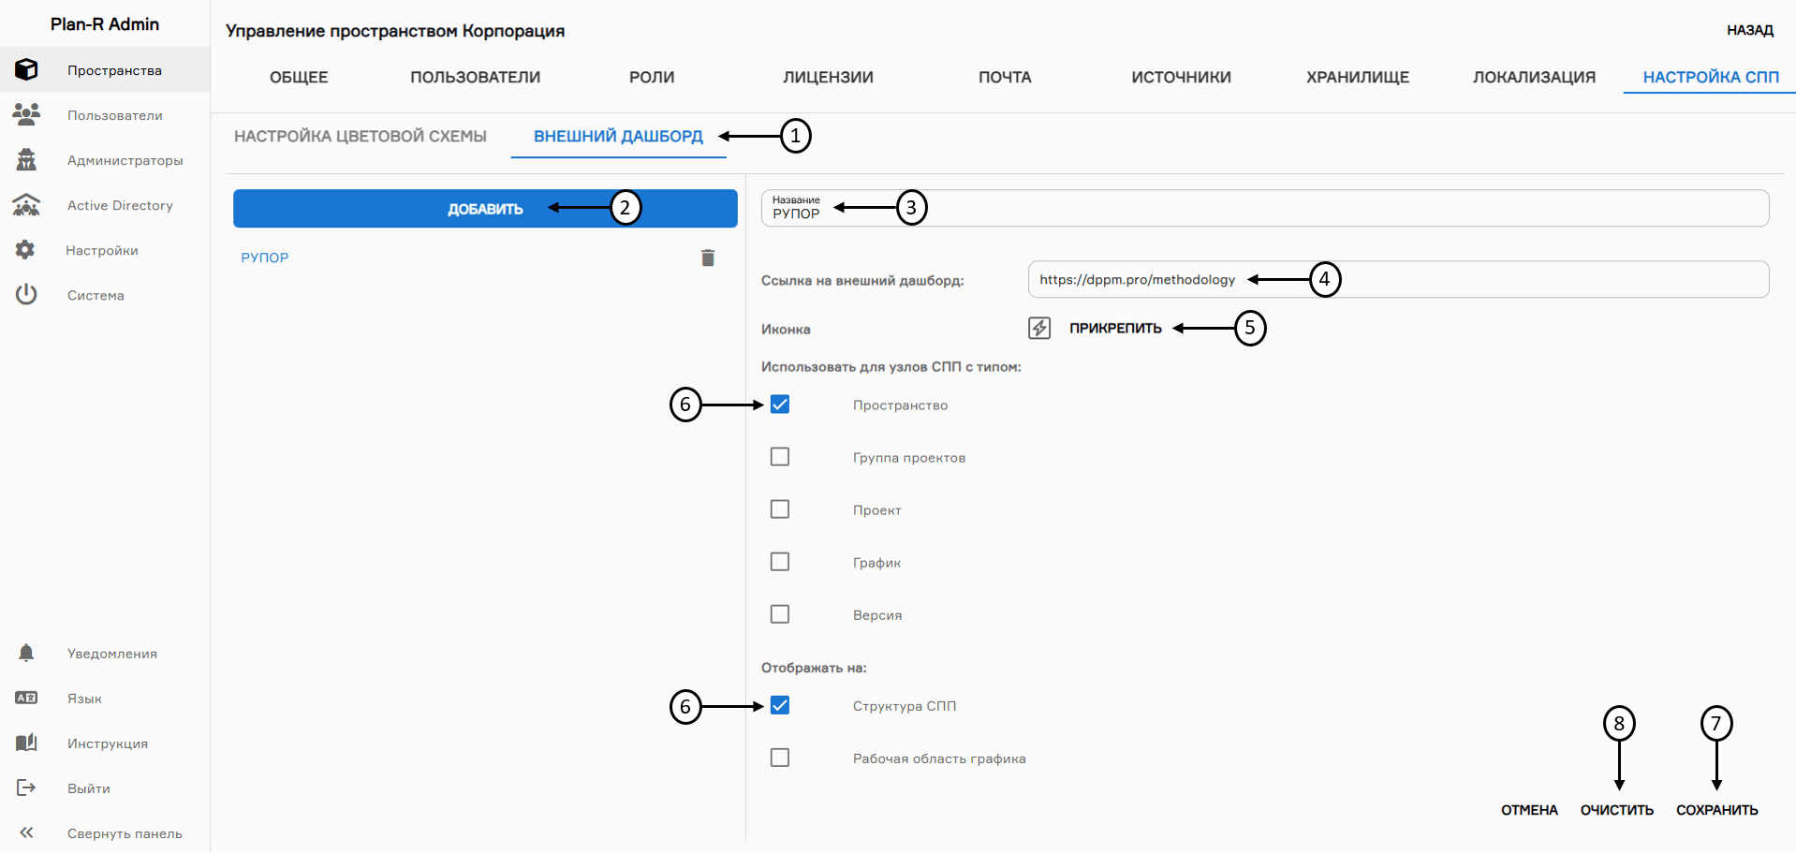Disable the Пространство checkbox

coord(780,405)
